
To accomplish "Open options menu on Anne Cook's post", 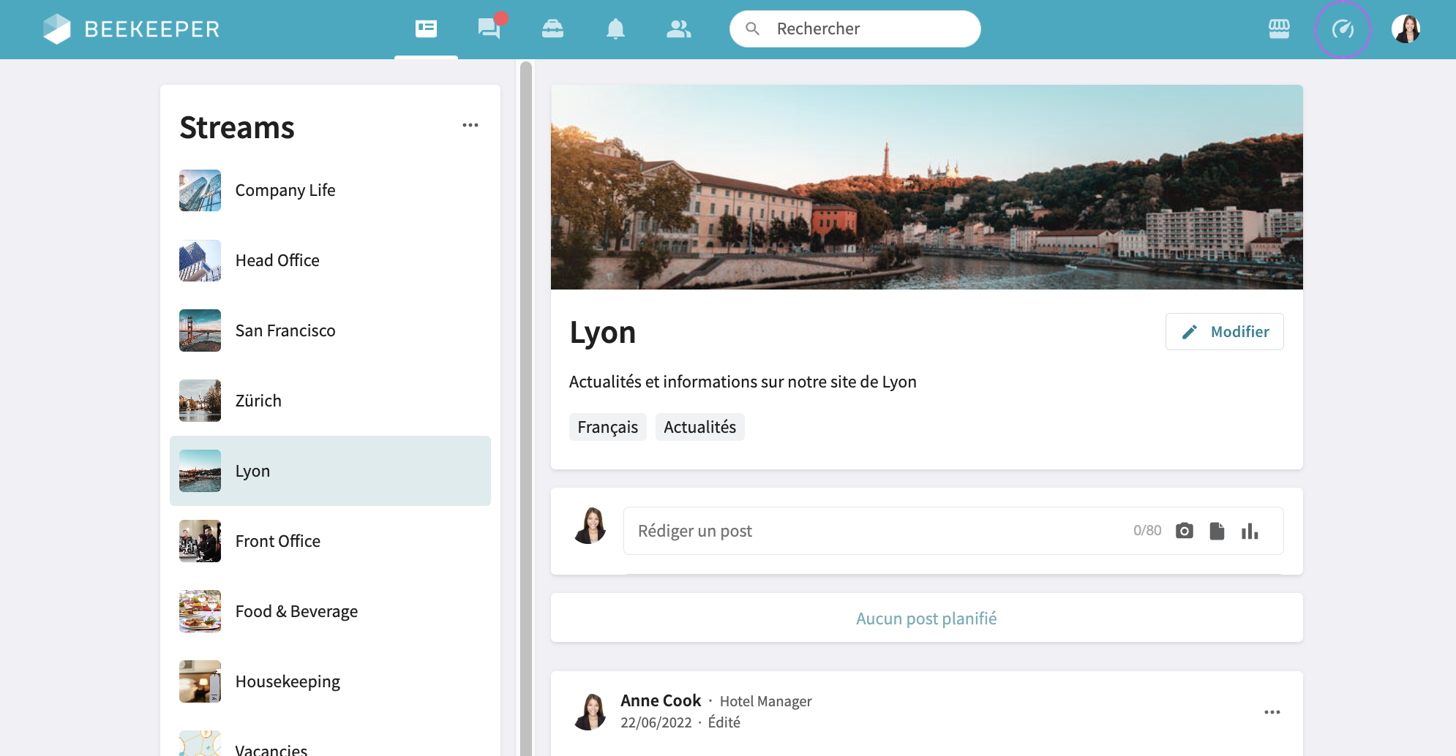I will [1272, 712].
